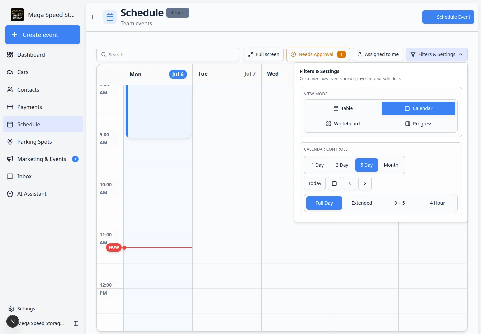Switch view mode to Calendar
Image resolution: width=481 pixels, height=334 pixels.
pyautogui.click(x=419, y=108)
